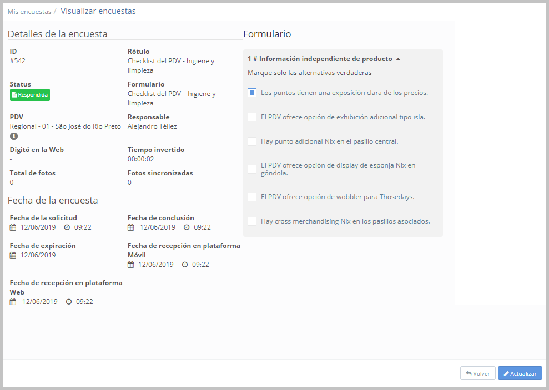This screenshot has width=549, height=390.
Task: Check 'punto adicional Nix en pasillo central'
Action: 252,141
